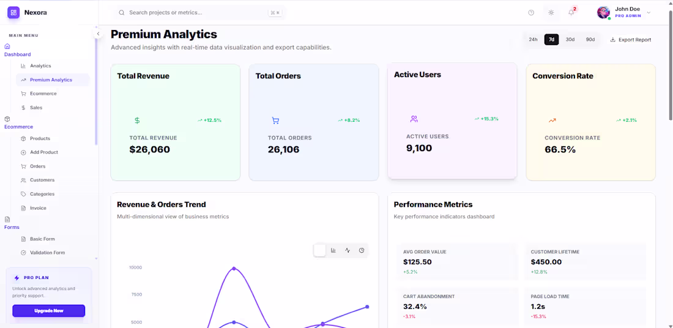This screenshot has width=673, height=328.
Task: Click the blue cart icon in Total Orders card
Action: point(275,121)
